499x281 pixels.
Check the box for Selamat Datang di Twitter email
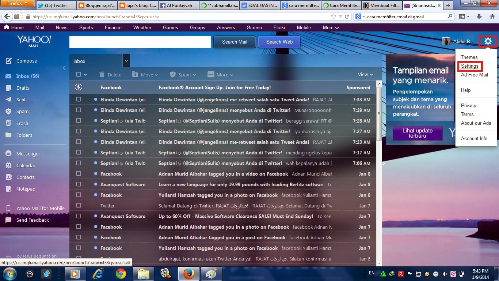coord(78,205)
